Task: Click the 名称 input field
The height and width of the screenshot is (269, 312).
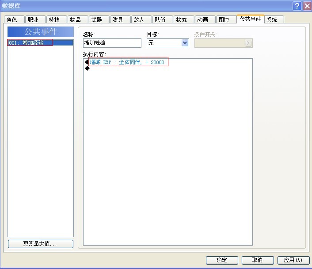Action: point(112,43)
